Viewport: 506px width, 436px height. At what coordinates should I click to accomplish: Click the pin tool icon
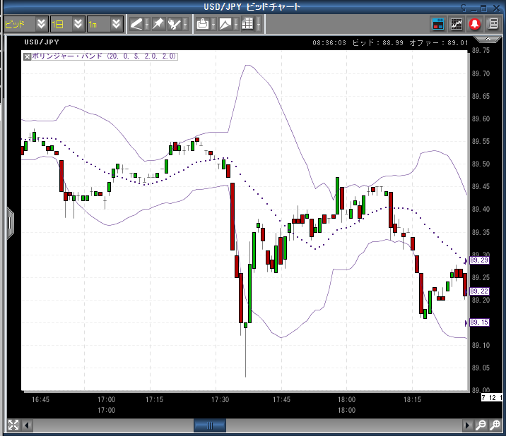158,24
